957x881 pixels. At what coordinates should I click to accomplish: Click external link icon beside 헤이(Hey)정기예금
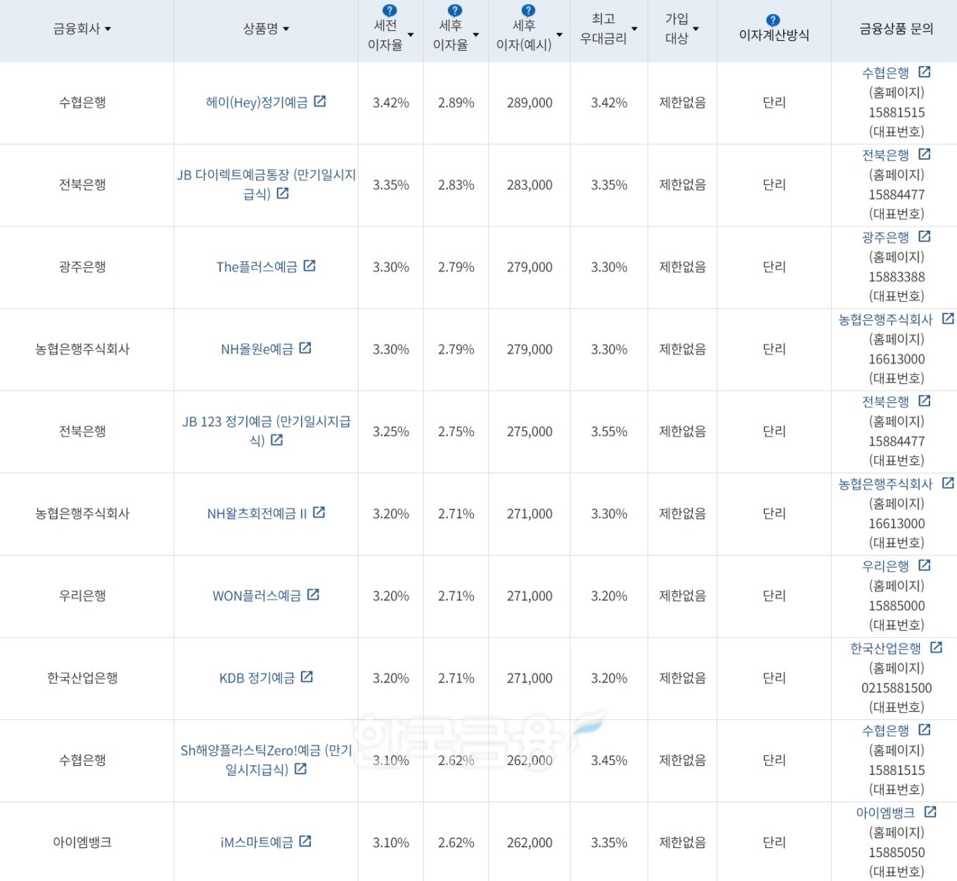(320, 101)
